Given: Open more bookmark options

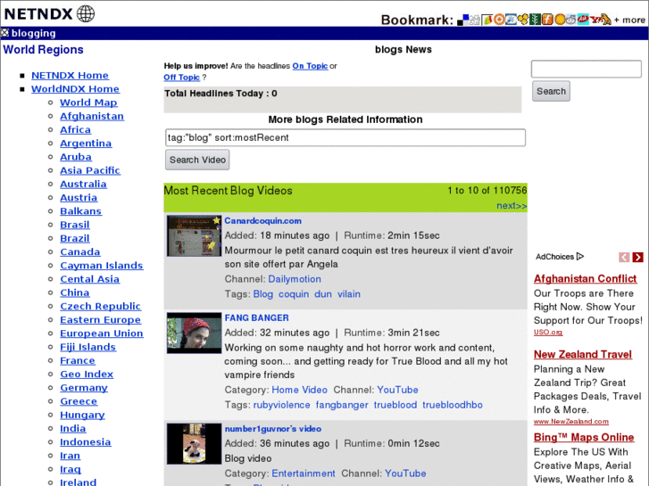Looking at the screenshot, I should coord(629,20).
